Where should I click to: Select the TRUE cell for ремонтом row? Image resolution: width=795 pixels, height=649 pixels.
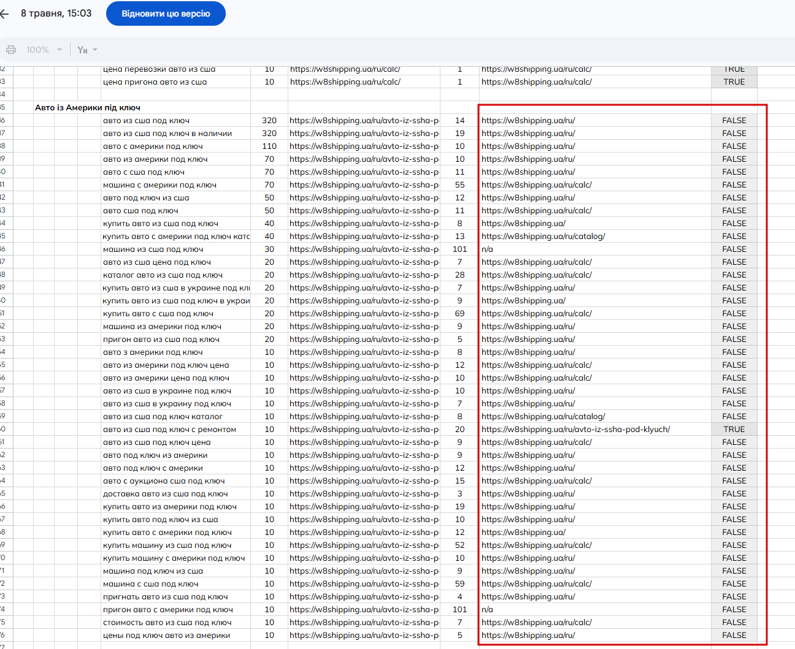pos(734,430)
